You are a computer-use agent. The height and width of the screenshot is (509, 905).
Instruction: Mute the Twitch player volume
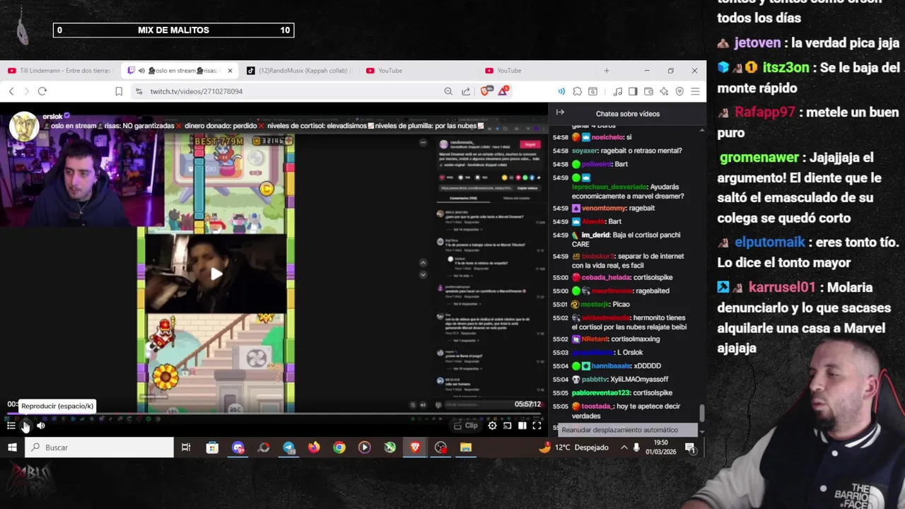pos(41,426)
